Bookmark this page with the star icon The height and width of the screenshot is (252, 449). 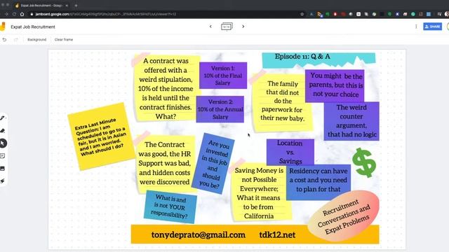302,14
